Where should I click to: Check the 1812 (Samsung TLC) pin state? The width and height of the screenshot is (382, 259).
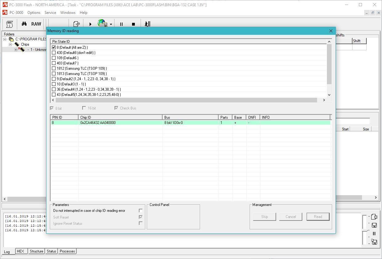point(54,68)
